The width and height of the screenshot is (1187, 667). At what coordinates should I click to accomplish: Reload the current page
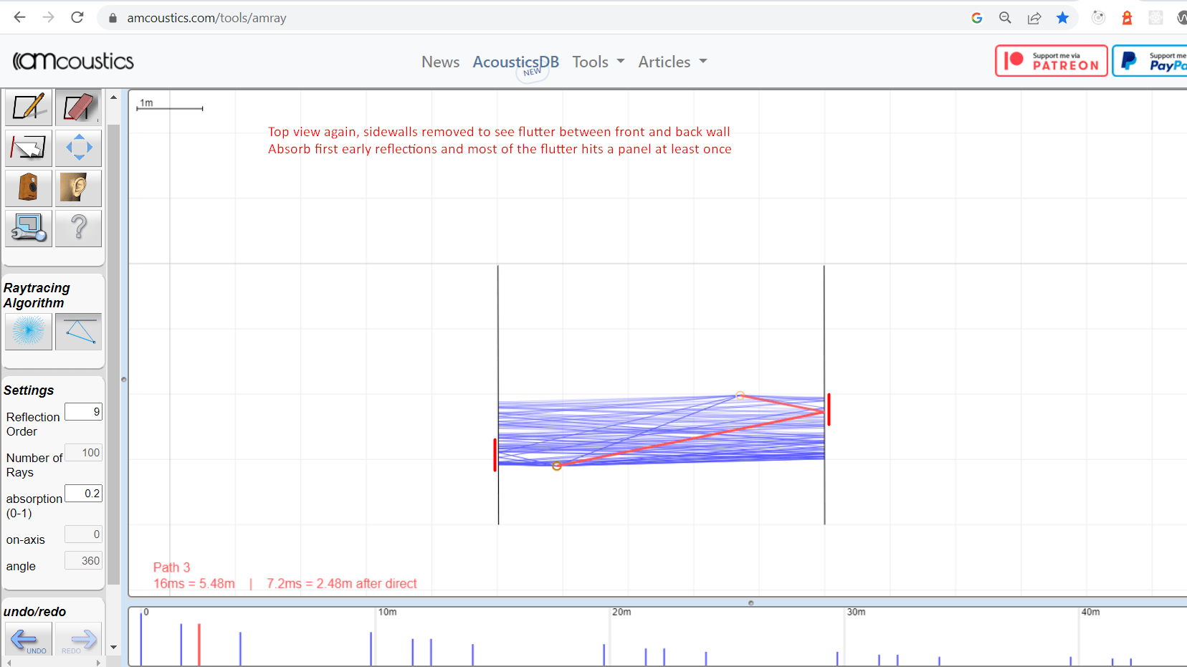coord(77,17)
